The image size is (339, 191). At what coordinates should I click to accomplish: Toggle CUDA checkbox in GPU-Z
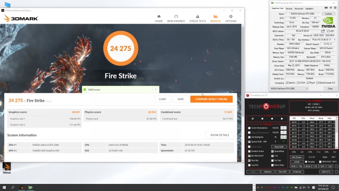click(x=298, y=83)
